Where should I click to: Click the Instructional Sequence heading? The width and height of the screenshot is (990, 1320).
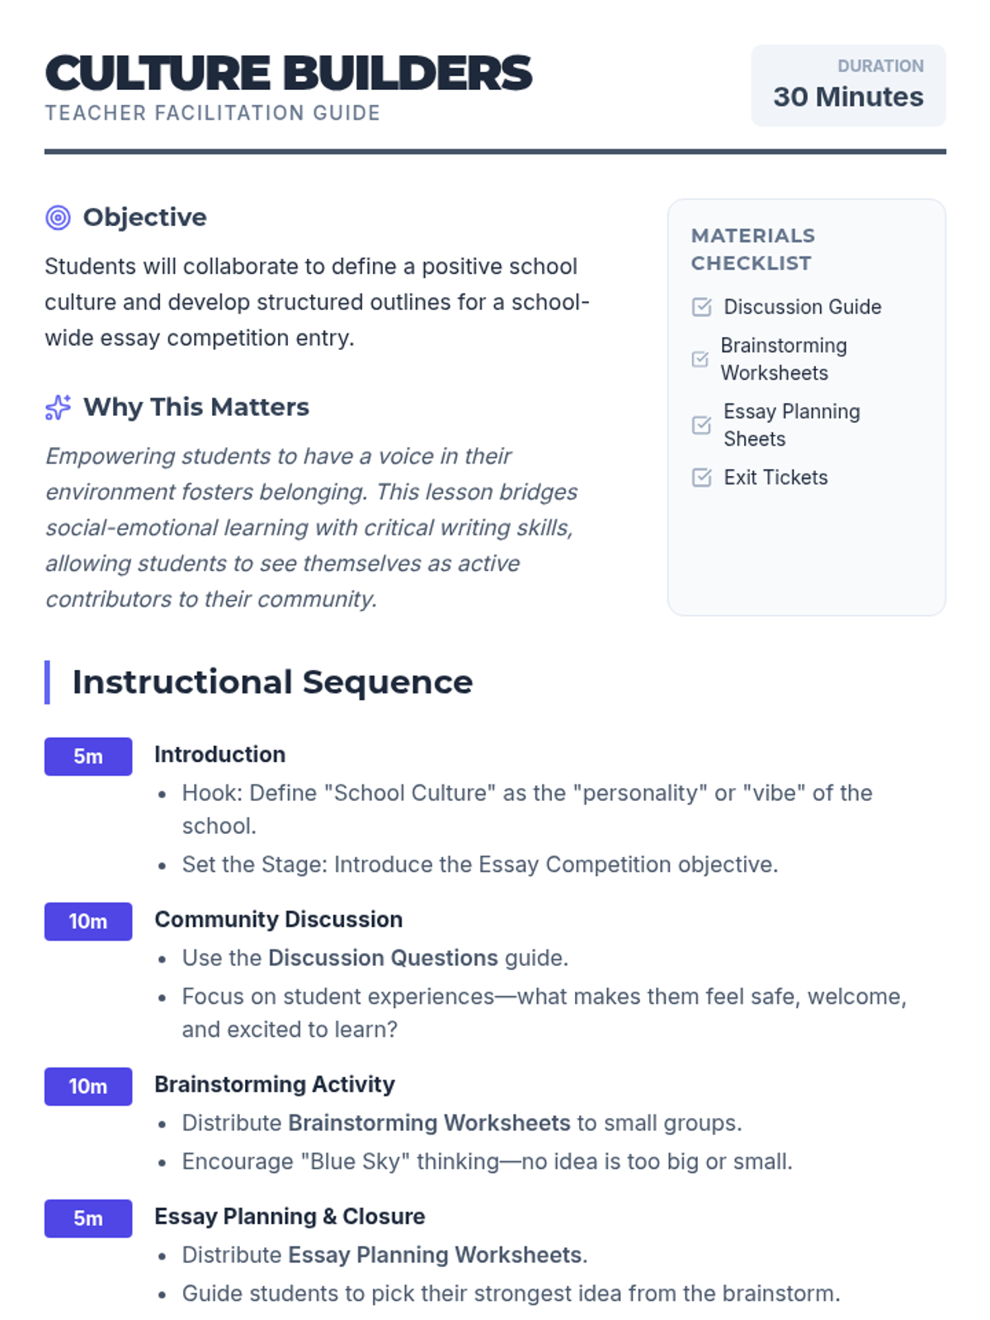click(272, 682)
